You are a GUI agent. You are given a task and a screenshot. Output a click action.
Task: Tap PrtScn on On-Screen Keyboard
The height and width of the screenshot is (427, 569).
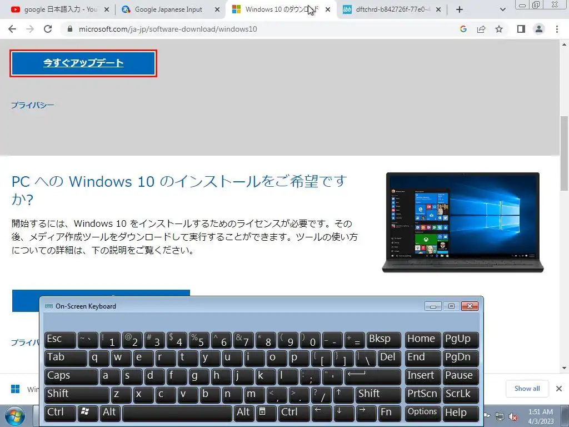[x=423, y=395]
